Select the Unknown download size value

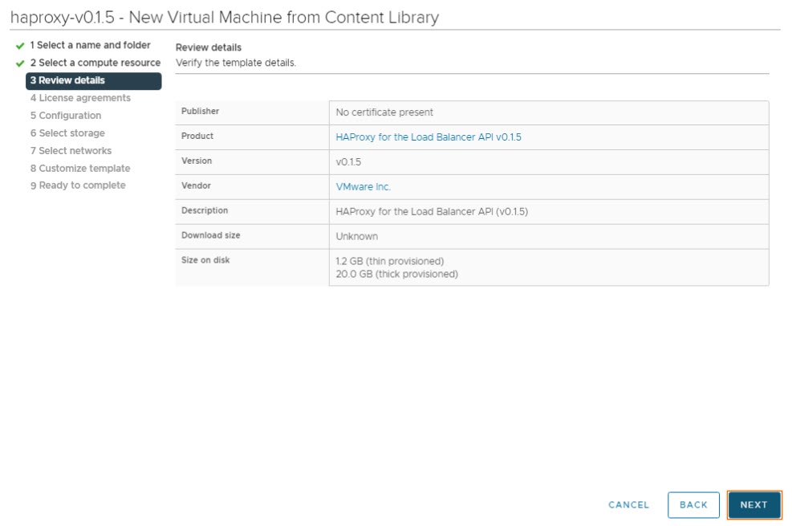coord(357,236)
